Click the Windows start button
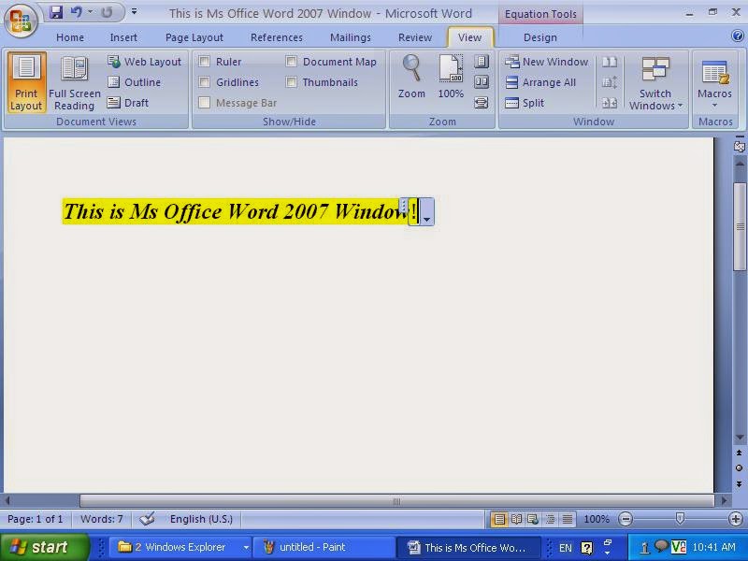This screenshot has width=748, height=561. 44,547
